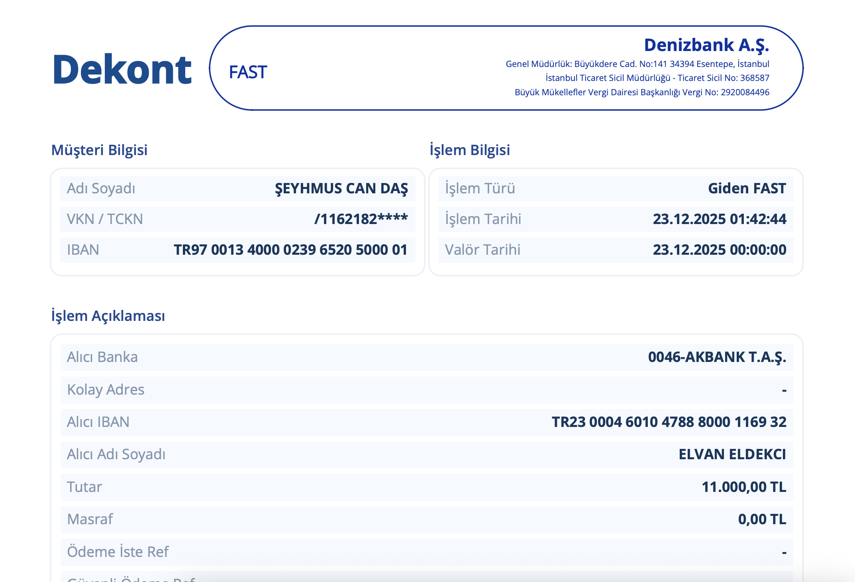
Task: Select the "VKN / TCKN" label
Action: pos(105,219)
